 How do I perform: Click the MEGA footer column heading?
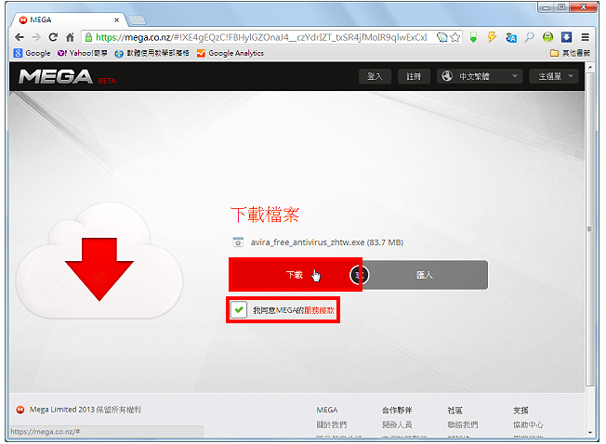tap(327, 410)
